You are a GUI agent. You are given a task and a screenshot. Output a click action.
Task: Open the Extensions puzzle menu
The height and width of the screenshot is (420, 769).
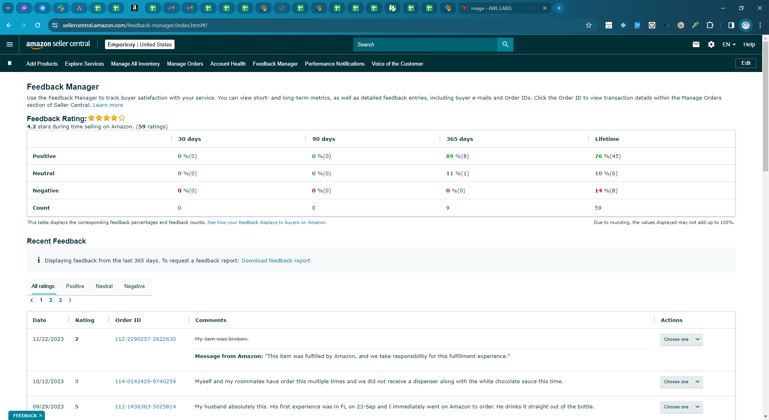tap(710, 25)
